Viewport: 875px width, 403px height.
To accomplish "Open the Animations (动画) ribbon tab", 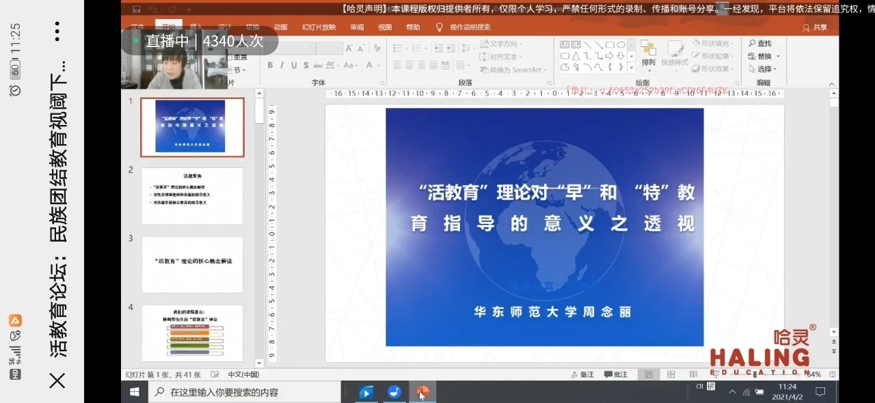I will (280, 27).
